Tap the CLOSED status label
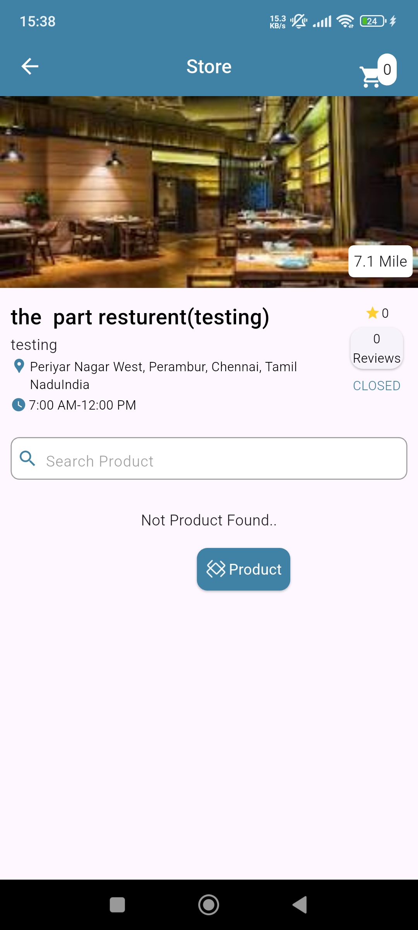This screenshot has width=418, height=930. pos(377,386)
